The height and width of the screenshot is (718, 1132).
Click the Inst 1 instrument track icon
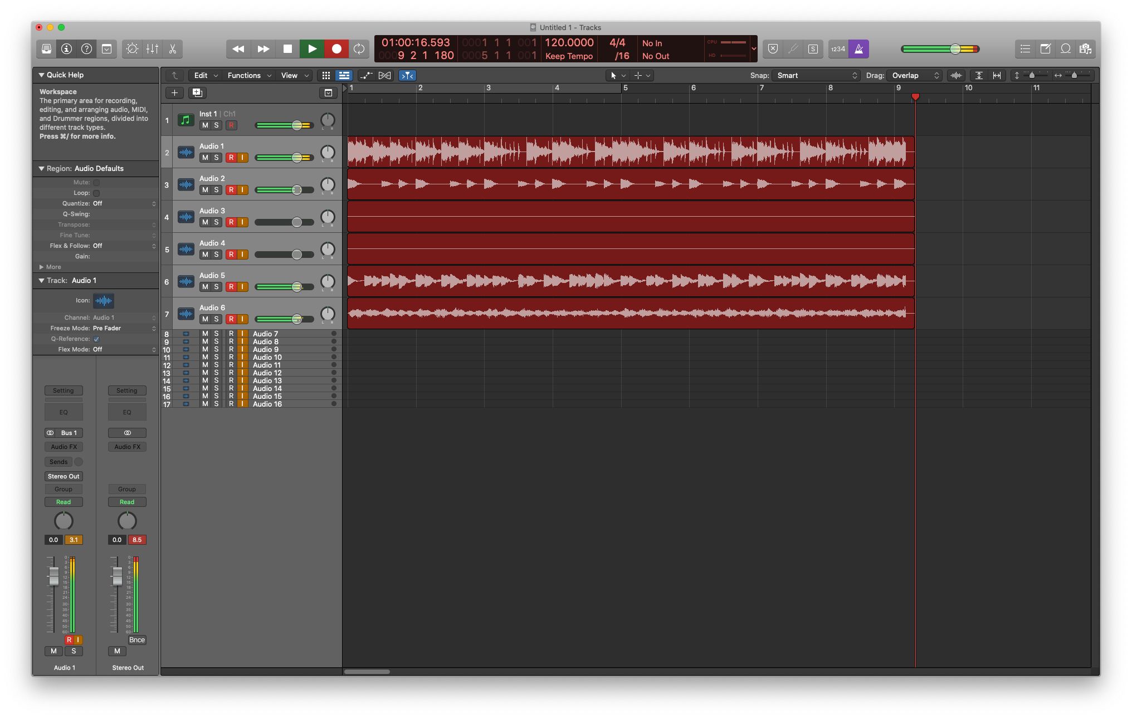(186, 120)
